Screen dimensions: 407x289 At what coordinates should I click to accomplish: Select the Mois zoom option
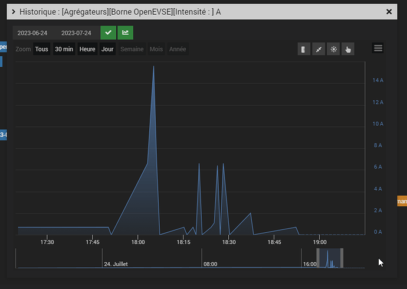coord(156,49)
